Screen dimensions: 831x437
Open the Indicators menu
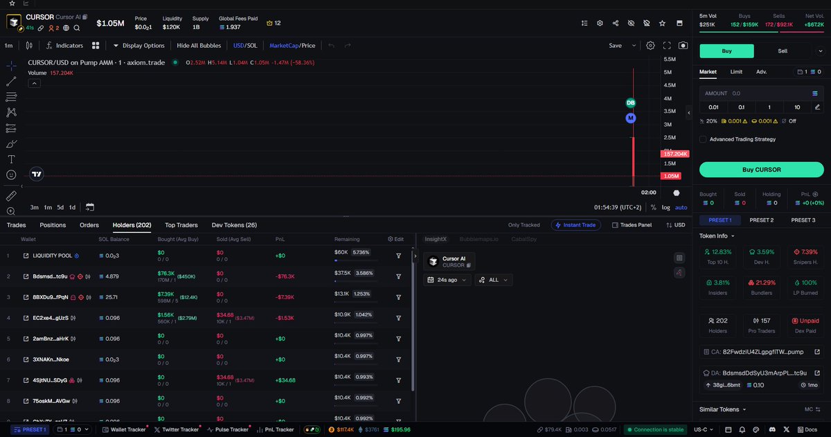pos(64,46)
